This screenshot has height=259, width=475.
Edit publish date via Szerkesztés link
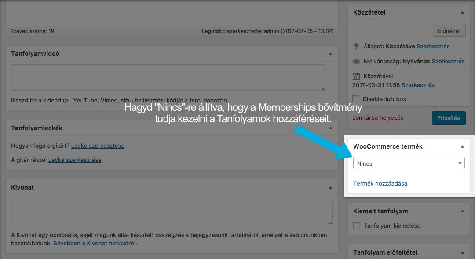coord(418,85)
